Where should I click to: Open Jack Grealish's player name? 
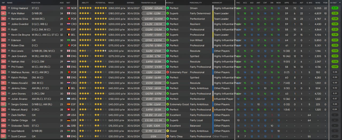click(x=19, y=56)
